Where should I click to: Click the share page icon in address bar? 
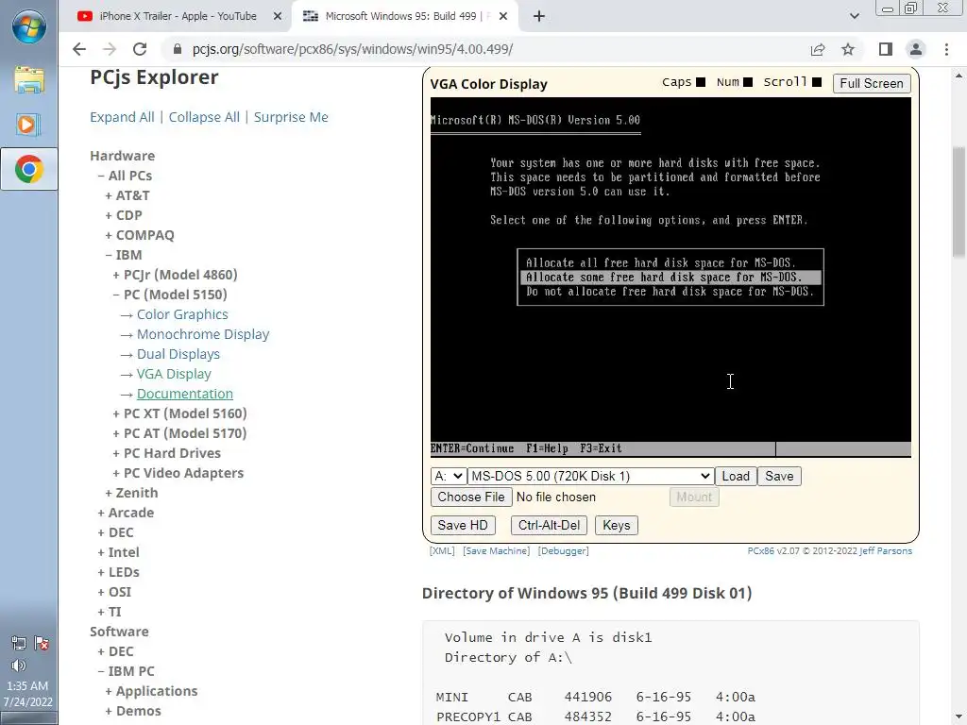pyautogui.click(x=818, y=49)
